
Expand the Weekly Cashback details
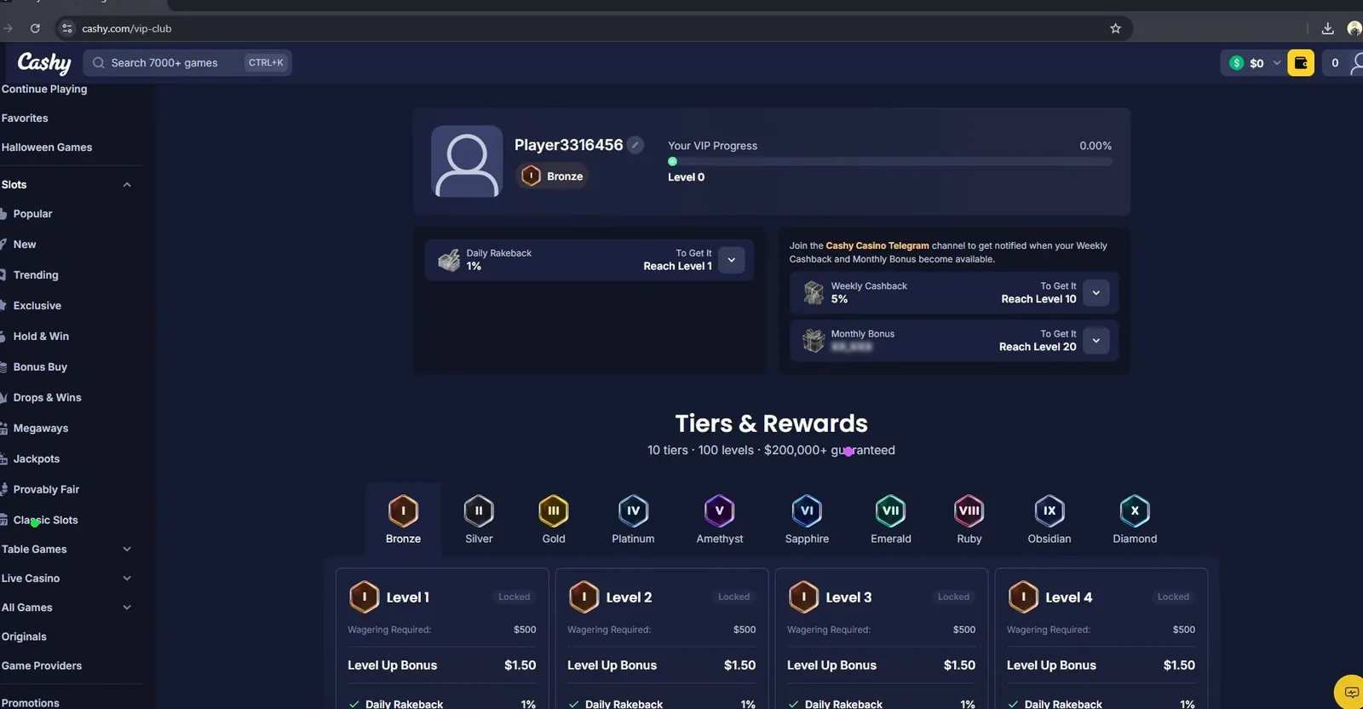(x=1096, y=293)
